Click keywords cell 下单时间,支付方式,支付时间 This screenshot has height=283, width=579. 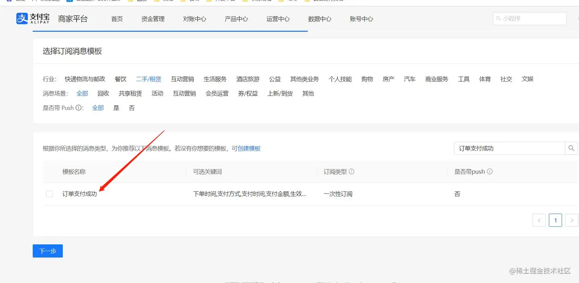[x=250, y=194]
